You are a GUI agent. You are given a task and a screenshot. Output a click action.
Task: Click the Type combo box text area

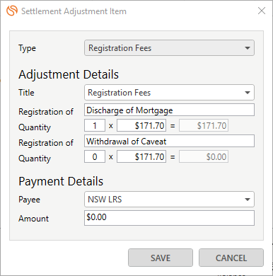pos(163,48)
